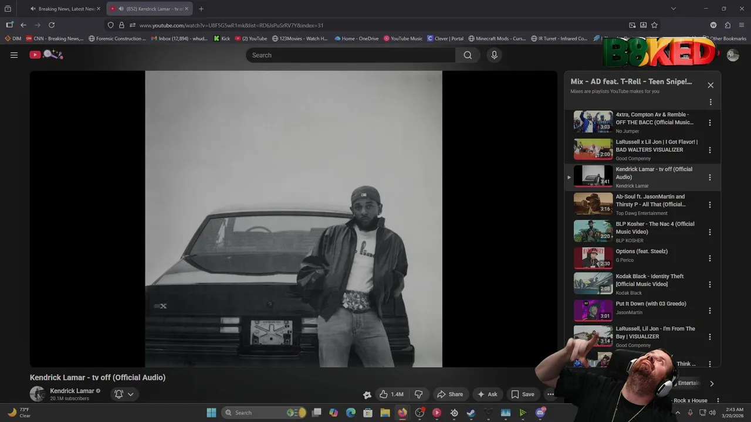This screenshot has width=751, height=422.
Task: Open the site permissions icon in address bar
Action: coord(133,25)
